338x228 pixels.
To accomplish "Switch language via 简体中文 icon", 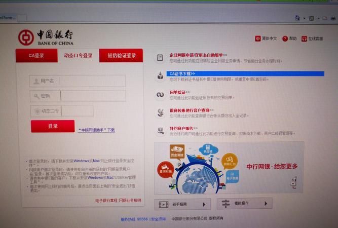I will pos(258,39).
